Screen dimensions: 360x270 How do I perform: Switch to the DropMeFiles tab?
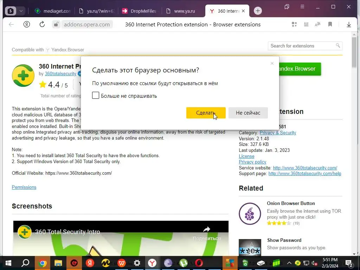140,11
